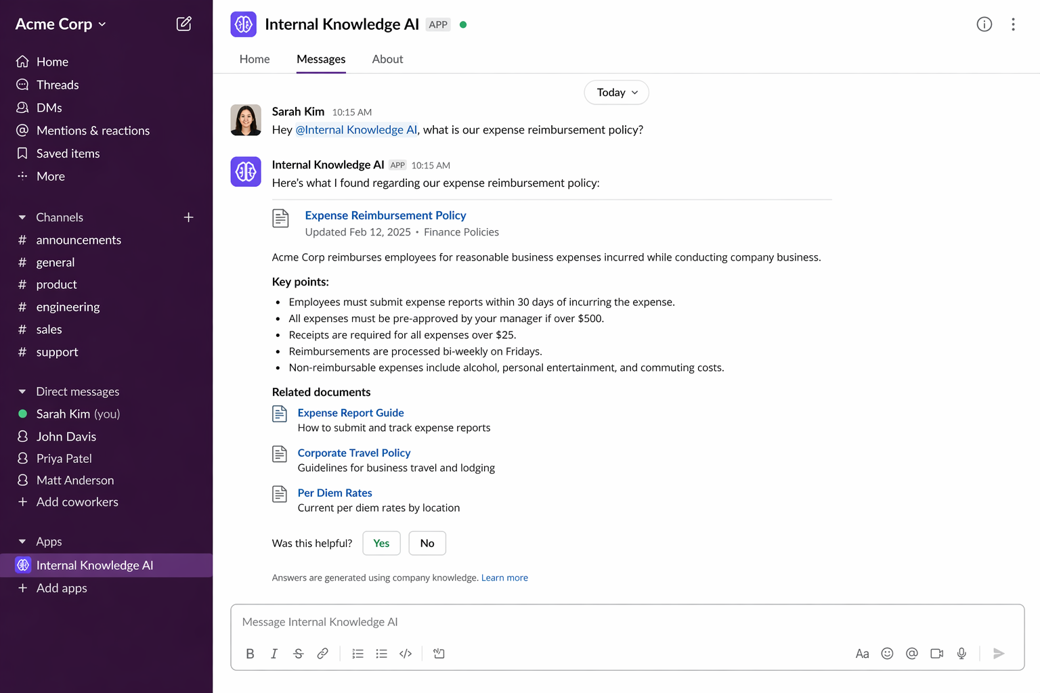Open the emoji picker

point(887,653)
